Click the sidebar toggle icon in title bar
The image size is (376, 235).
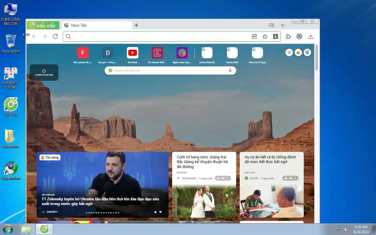tap(283, 25)
